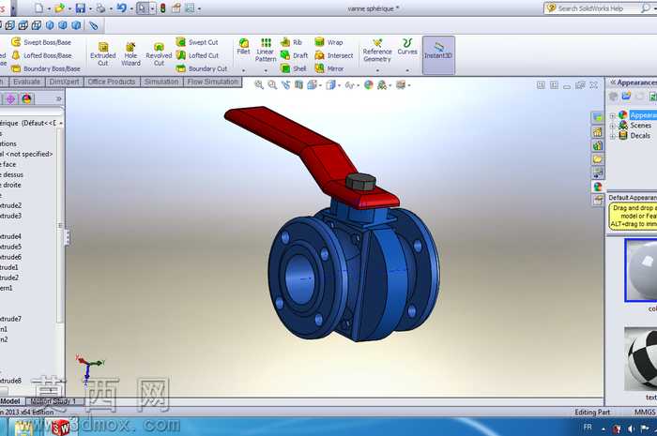Select the Extruded Cut tool
This screenshot has width=657, height=436.
point(102,54)
